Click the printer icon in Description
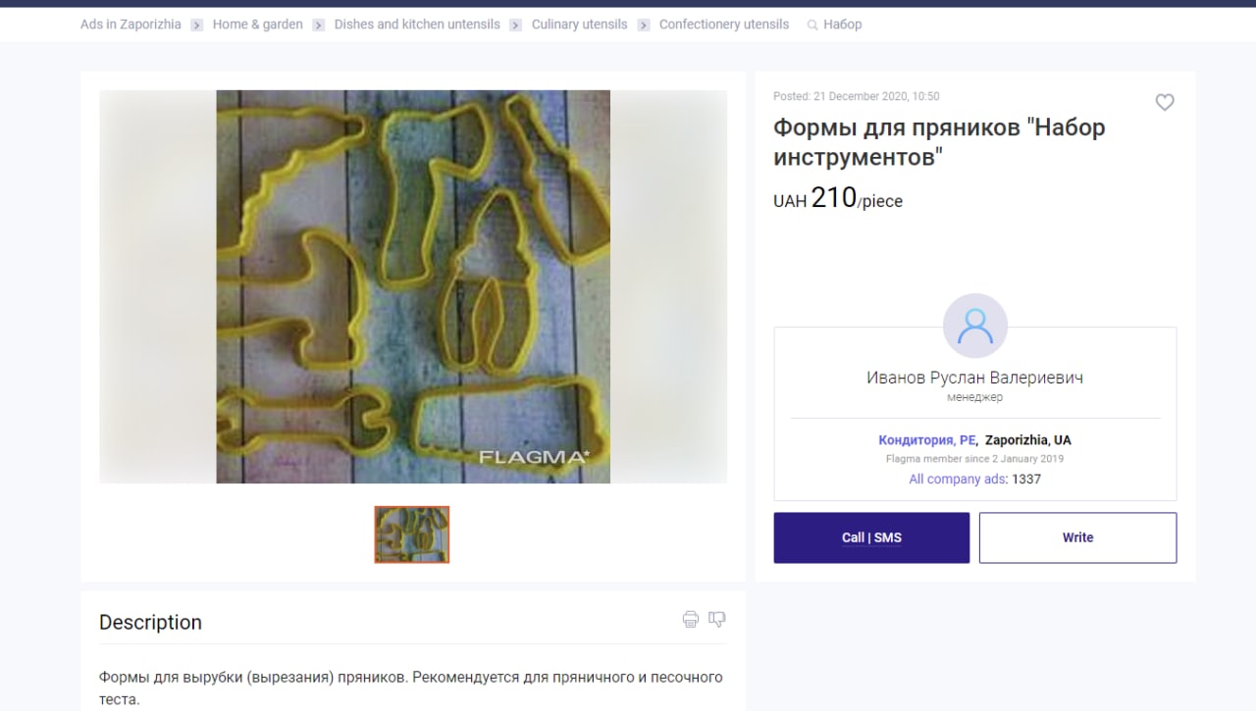 [x=691, y=619]
